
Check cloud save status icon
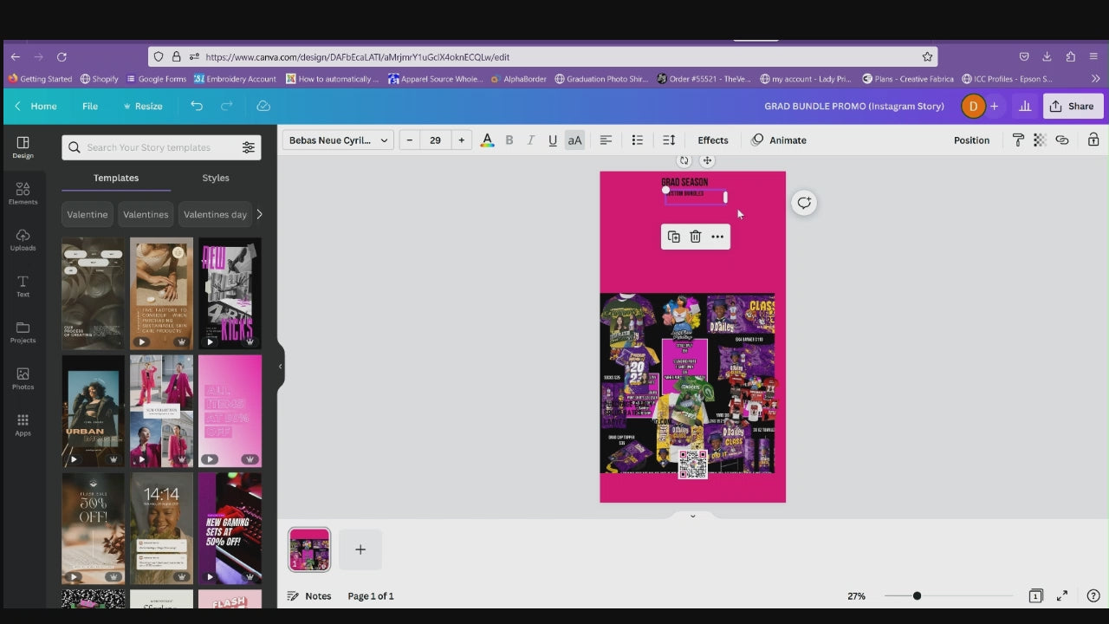pyautogui.click(x=263, y=106)
